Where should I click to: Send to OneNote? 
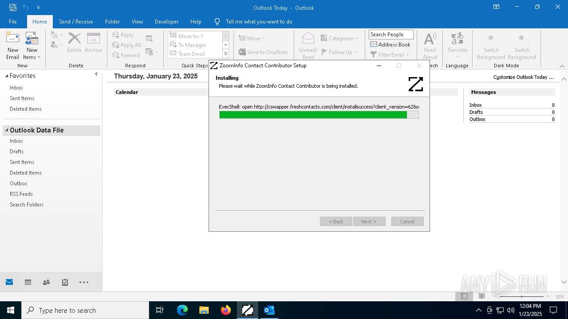(x=263, y=52)
